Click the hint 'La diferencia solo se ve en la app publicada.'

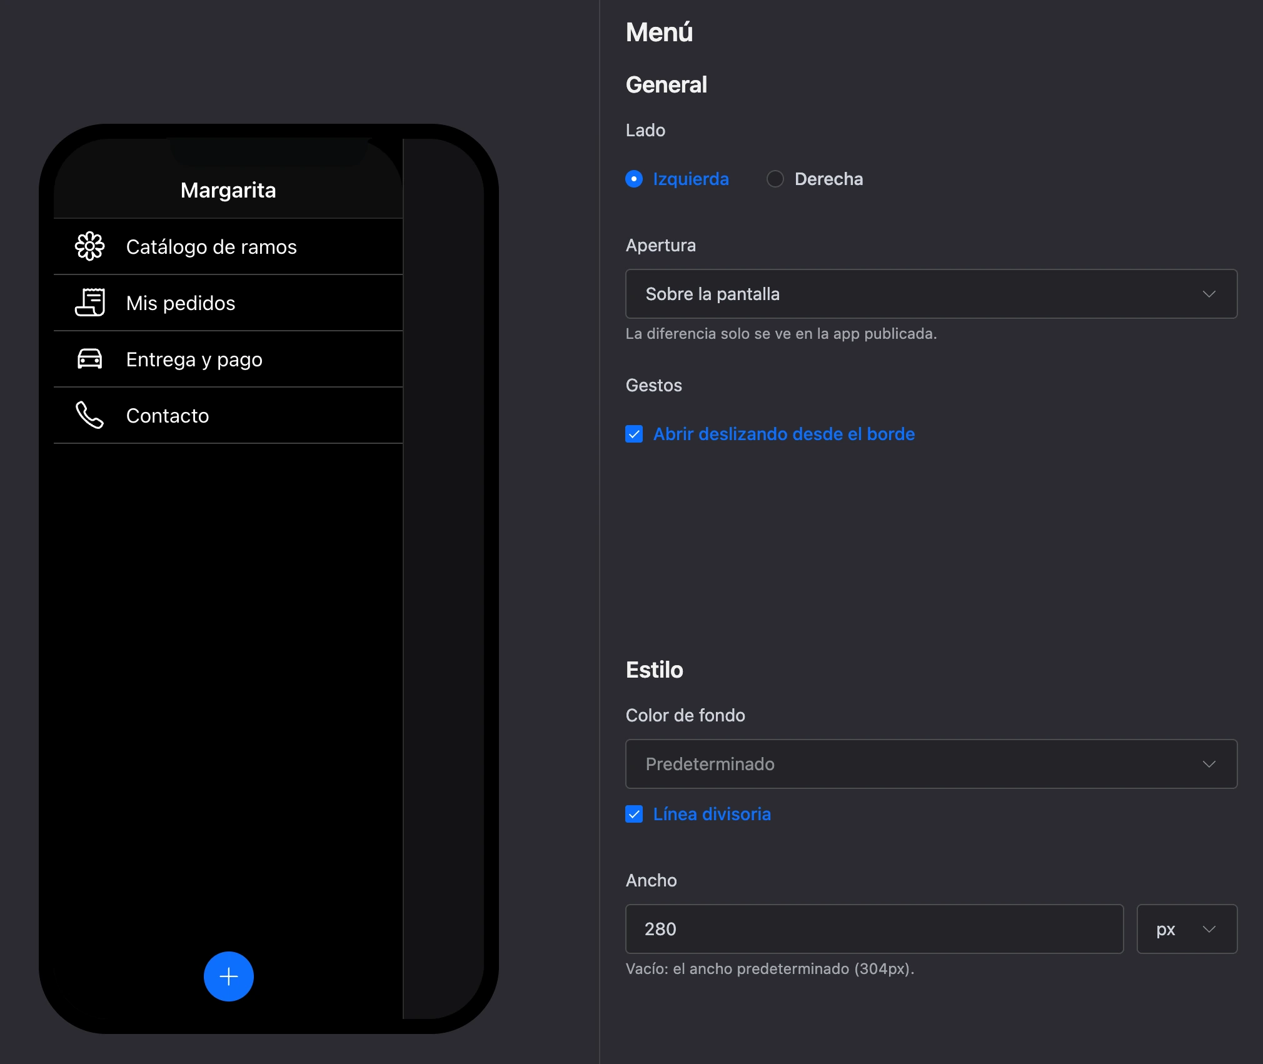pyautogui.click(x=781, y=333)
